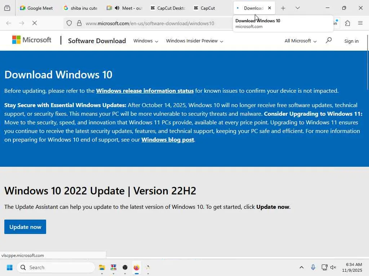The image size is (369, 276).
Task: Open the list all tabs dropdown
Action: coord(297,8)
